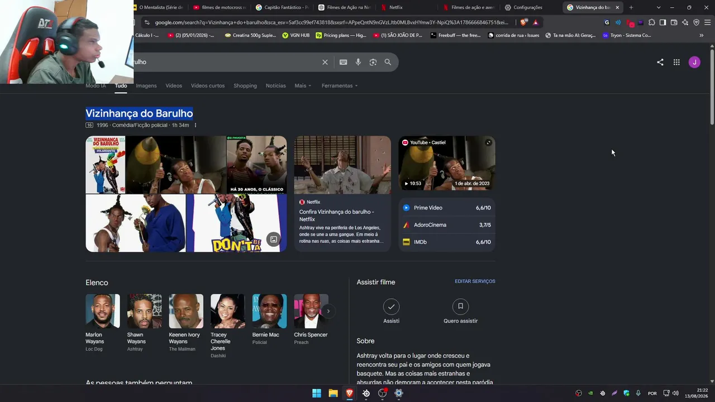
Task: Open a new browser tab
Action: click(631, 7)
